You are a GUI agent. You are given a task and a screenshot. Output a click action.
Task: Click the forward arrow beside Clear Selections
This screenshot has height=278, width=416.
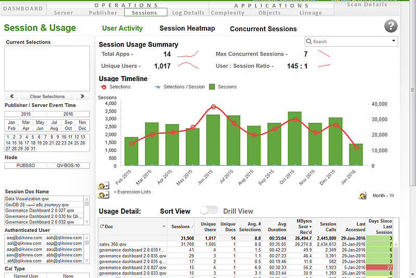(x=82, y=96)
